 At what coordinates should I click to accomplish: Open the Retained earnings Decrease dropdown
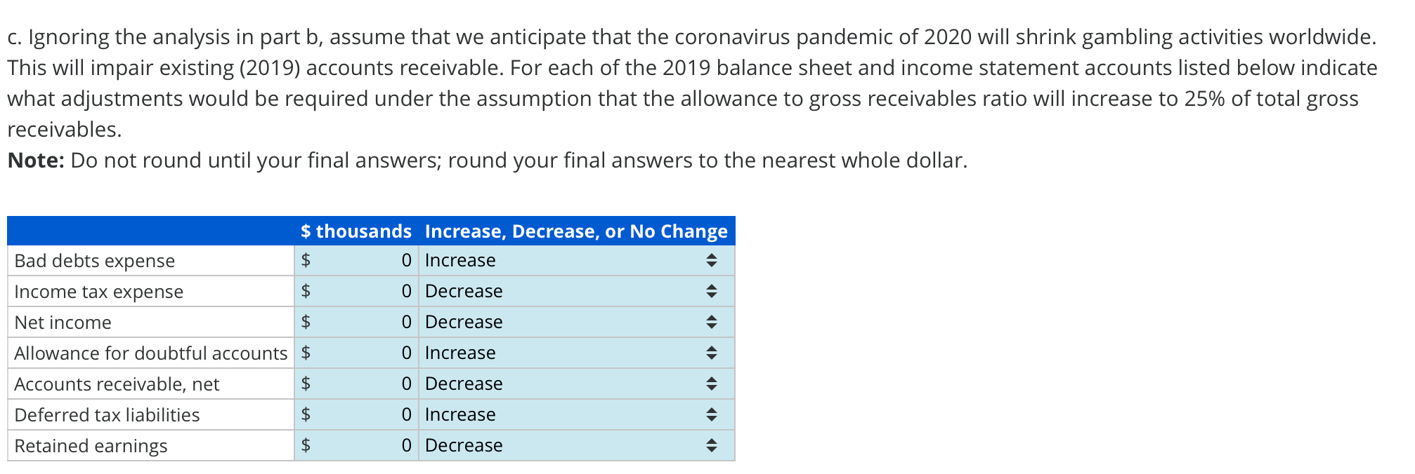[562, 445]
